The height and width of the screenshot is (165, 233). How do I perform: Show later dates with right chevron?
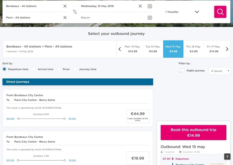click(227, 49)
